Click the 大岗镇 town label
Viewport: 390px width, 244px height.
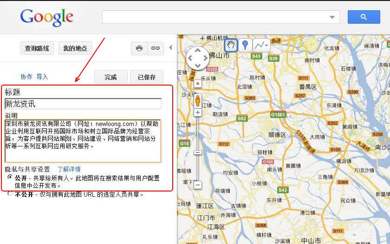(318, 137)
